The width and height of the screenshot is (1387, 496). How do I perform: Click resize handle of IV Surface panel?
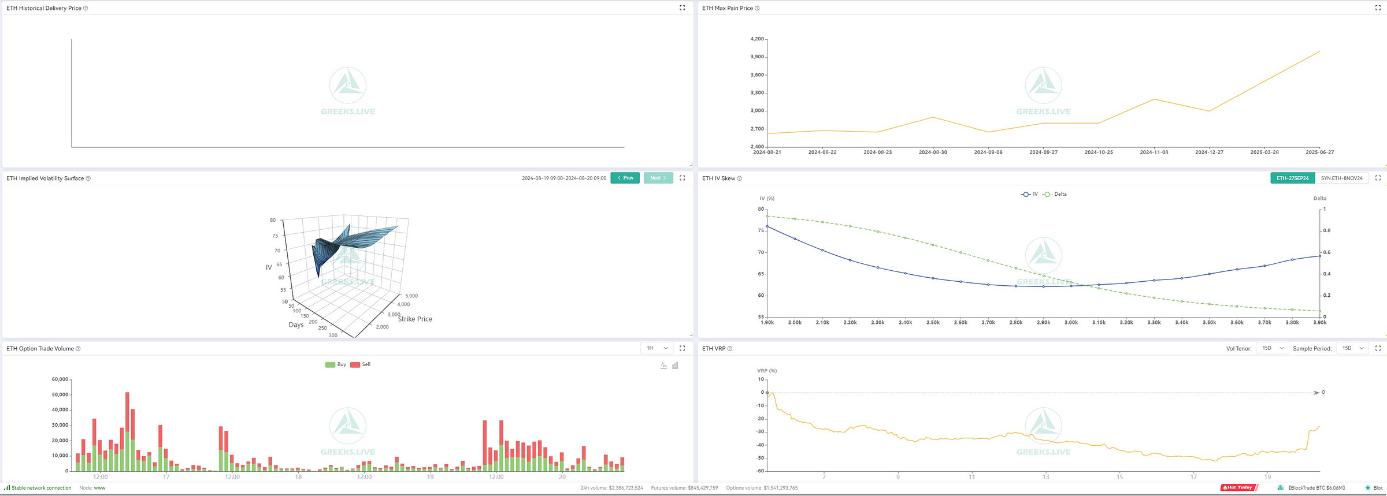click(x=691, y=335)
